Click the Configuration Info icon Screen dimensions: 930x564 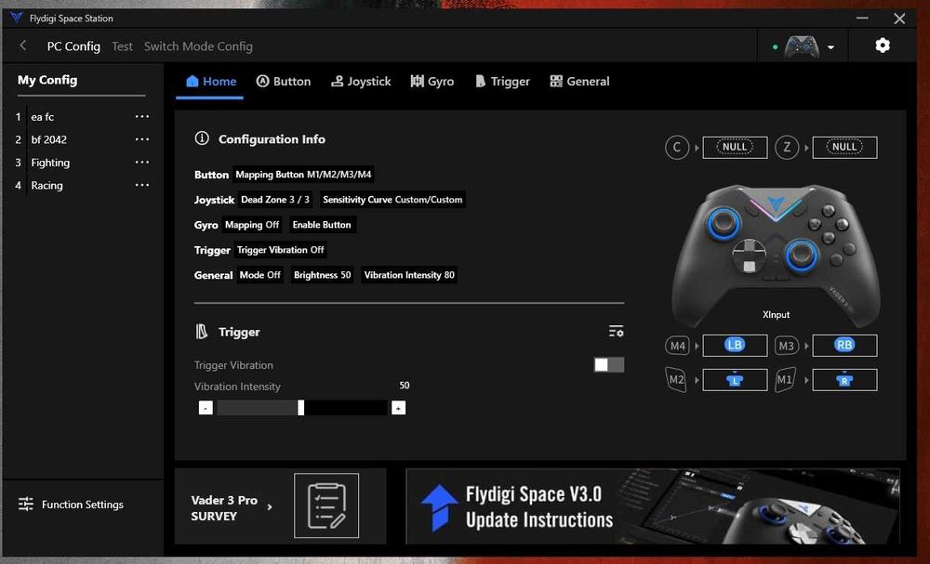(x=202, y=138)
